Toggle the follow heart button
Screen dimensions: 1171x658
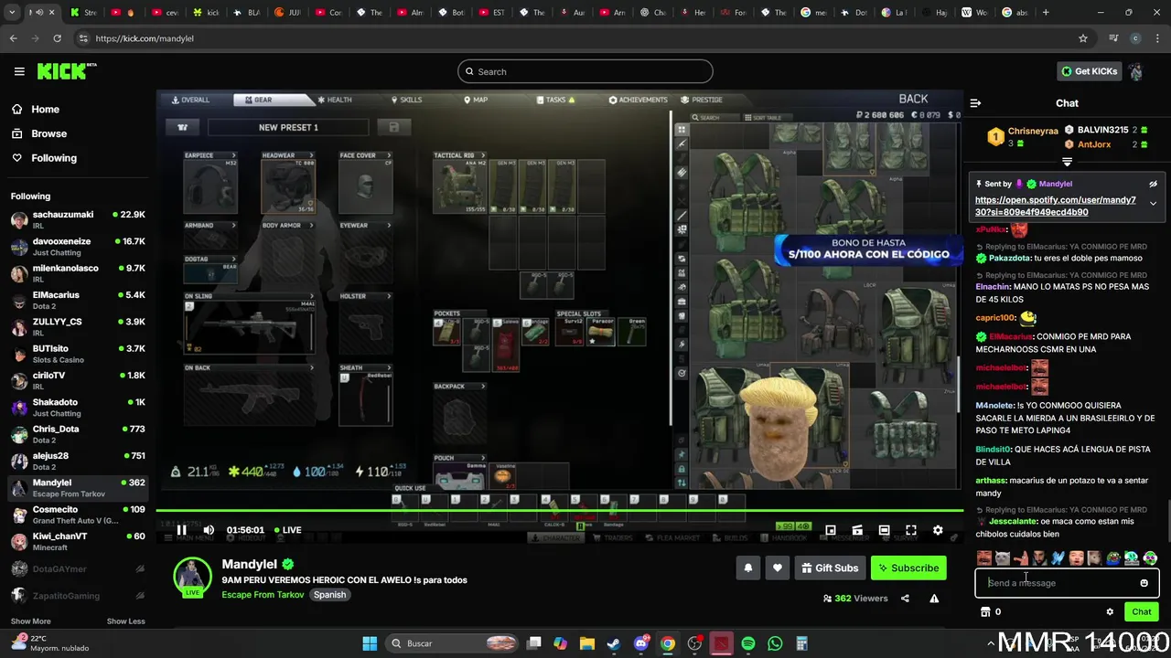778,568
